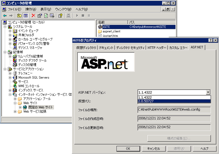Click the connect computer toolbar icon

(x=68, y=16)
